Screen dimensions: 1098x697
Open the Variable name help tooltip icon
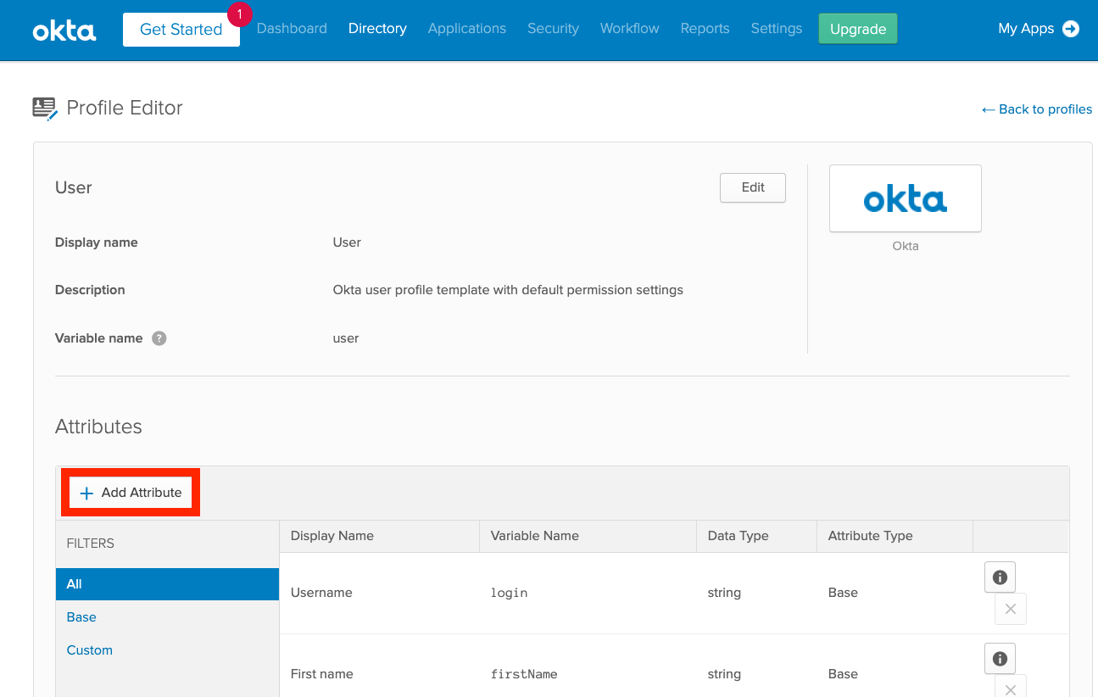coord(159,338)
